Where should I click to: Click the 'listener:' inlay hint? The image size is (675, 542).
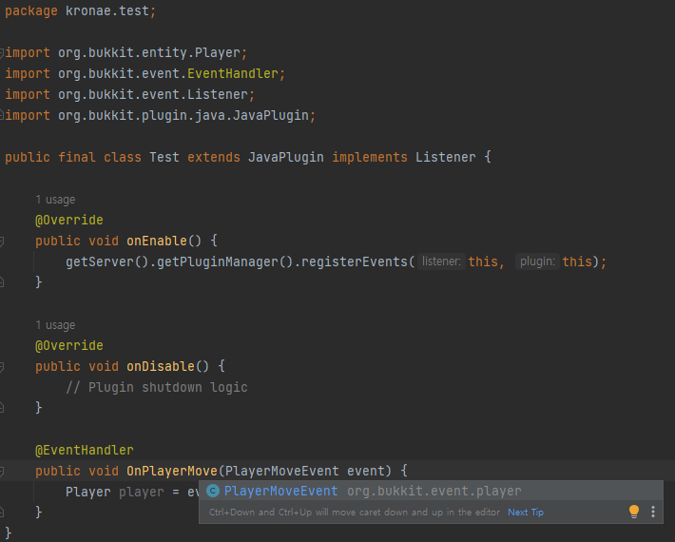click(441, 261)
